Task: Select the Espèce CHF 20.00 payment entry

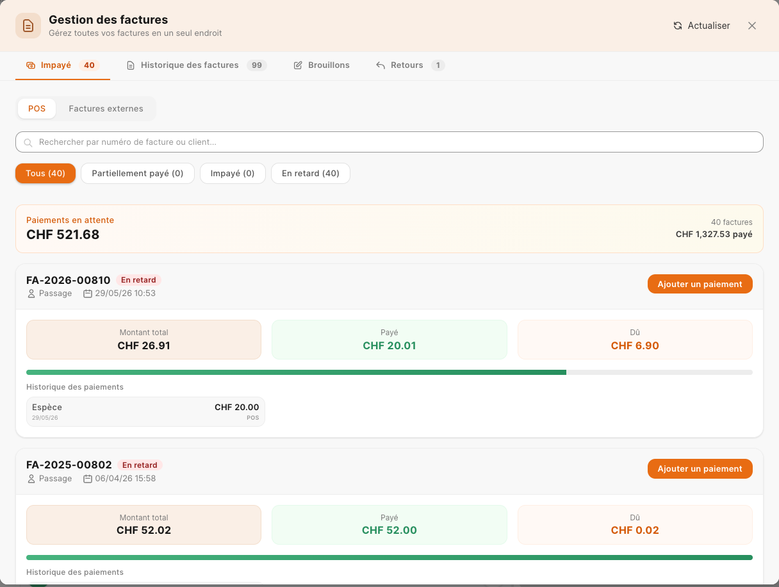Action: click(145, 411)
